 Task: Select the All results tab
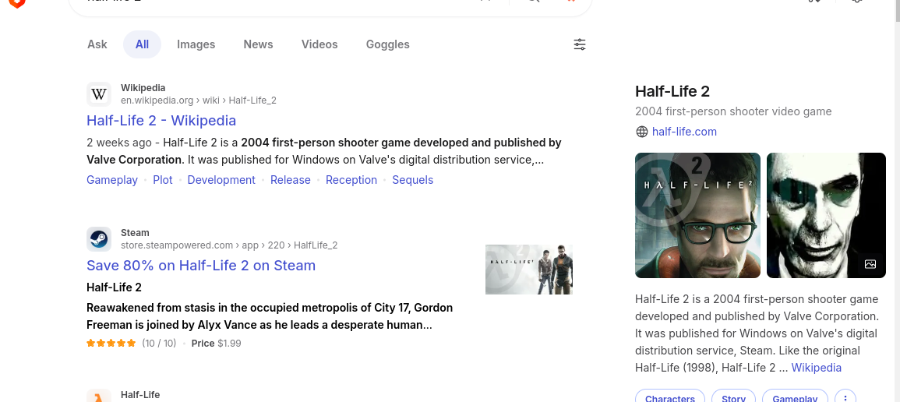142,44
